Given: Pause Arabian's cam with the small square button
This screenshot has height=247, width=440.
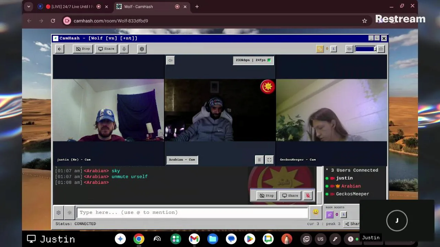Looking at the screenshot, I should point(260,160).
